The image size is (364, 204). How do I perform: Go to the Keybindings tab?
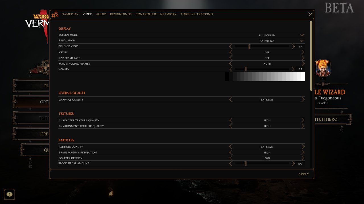[x=121, y=14]
